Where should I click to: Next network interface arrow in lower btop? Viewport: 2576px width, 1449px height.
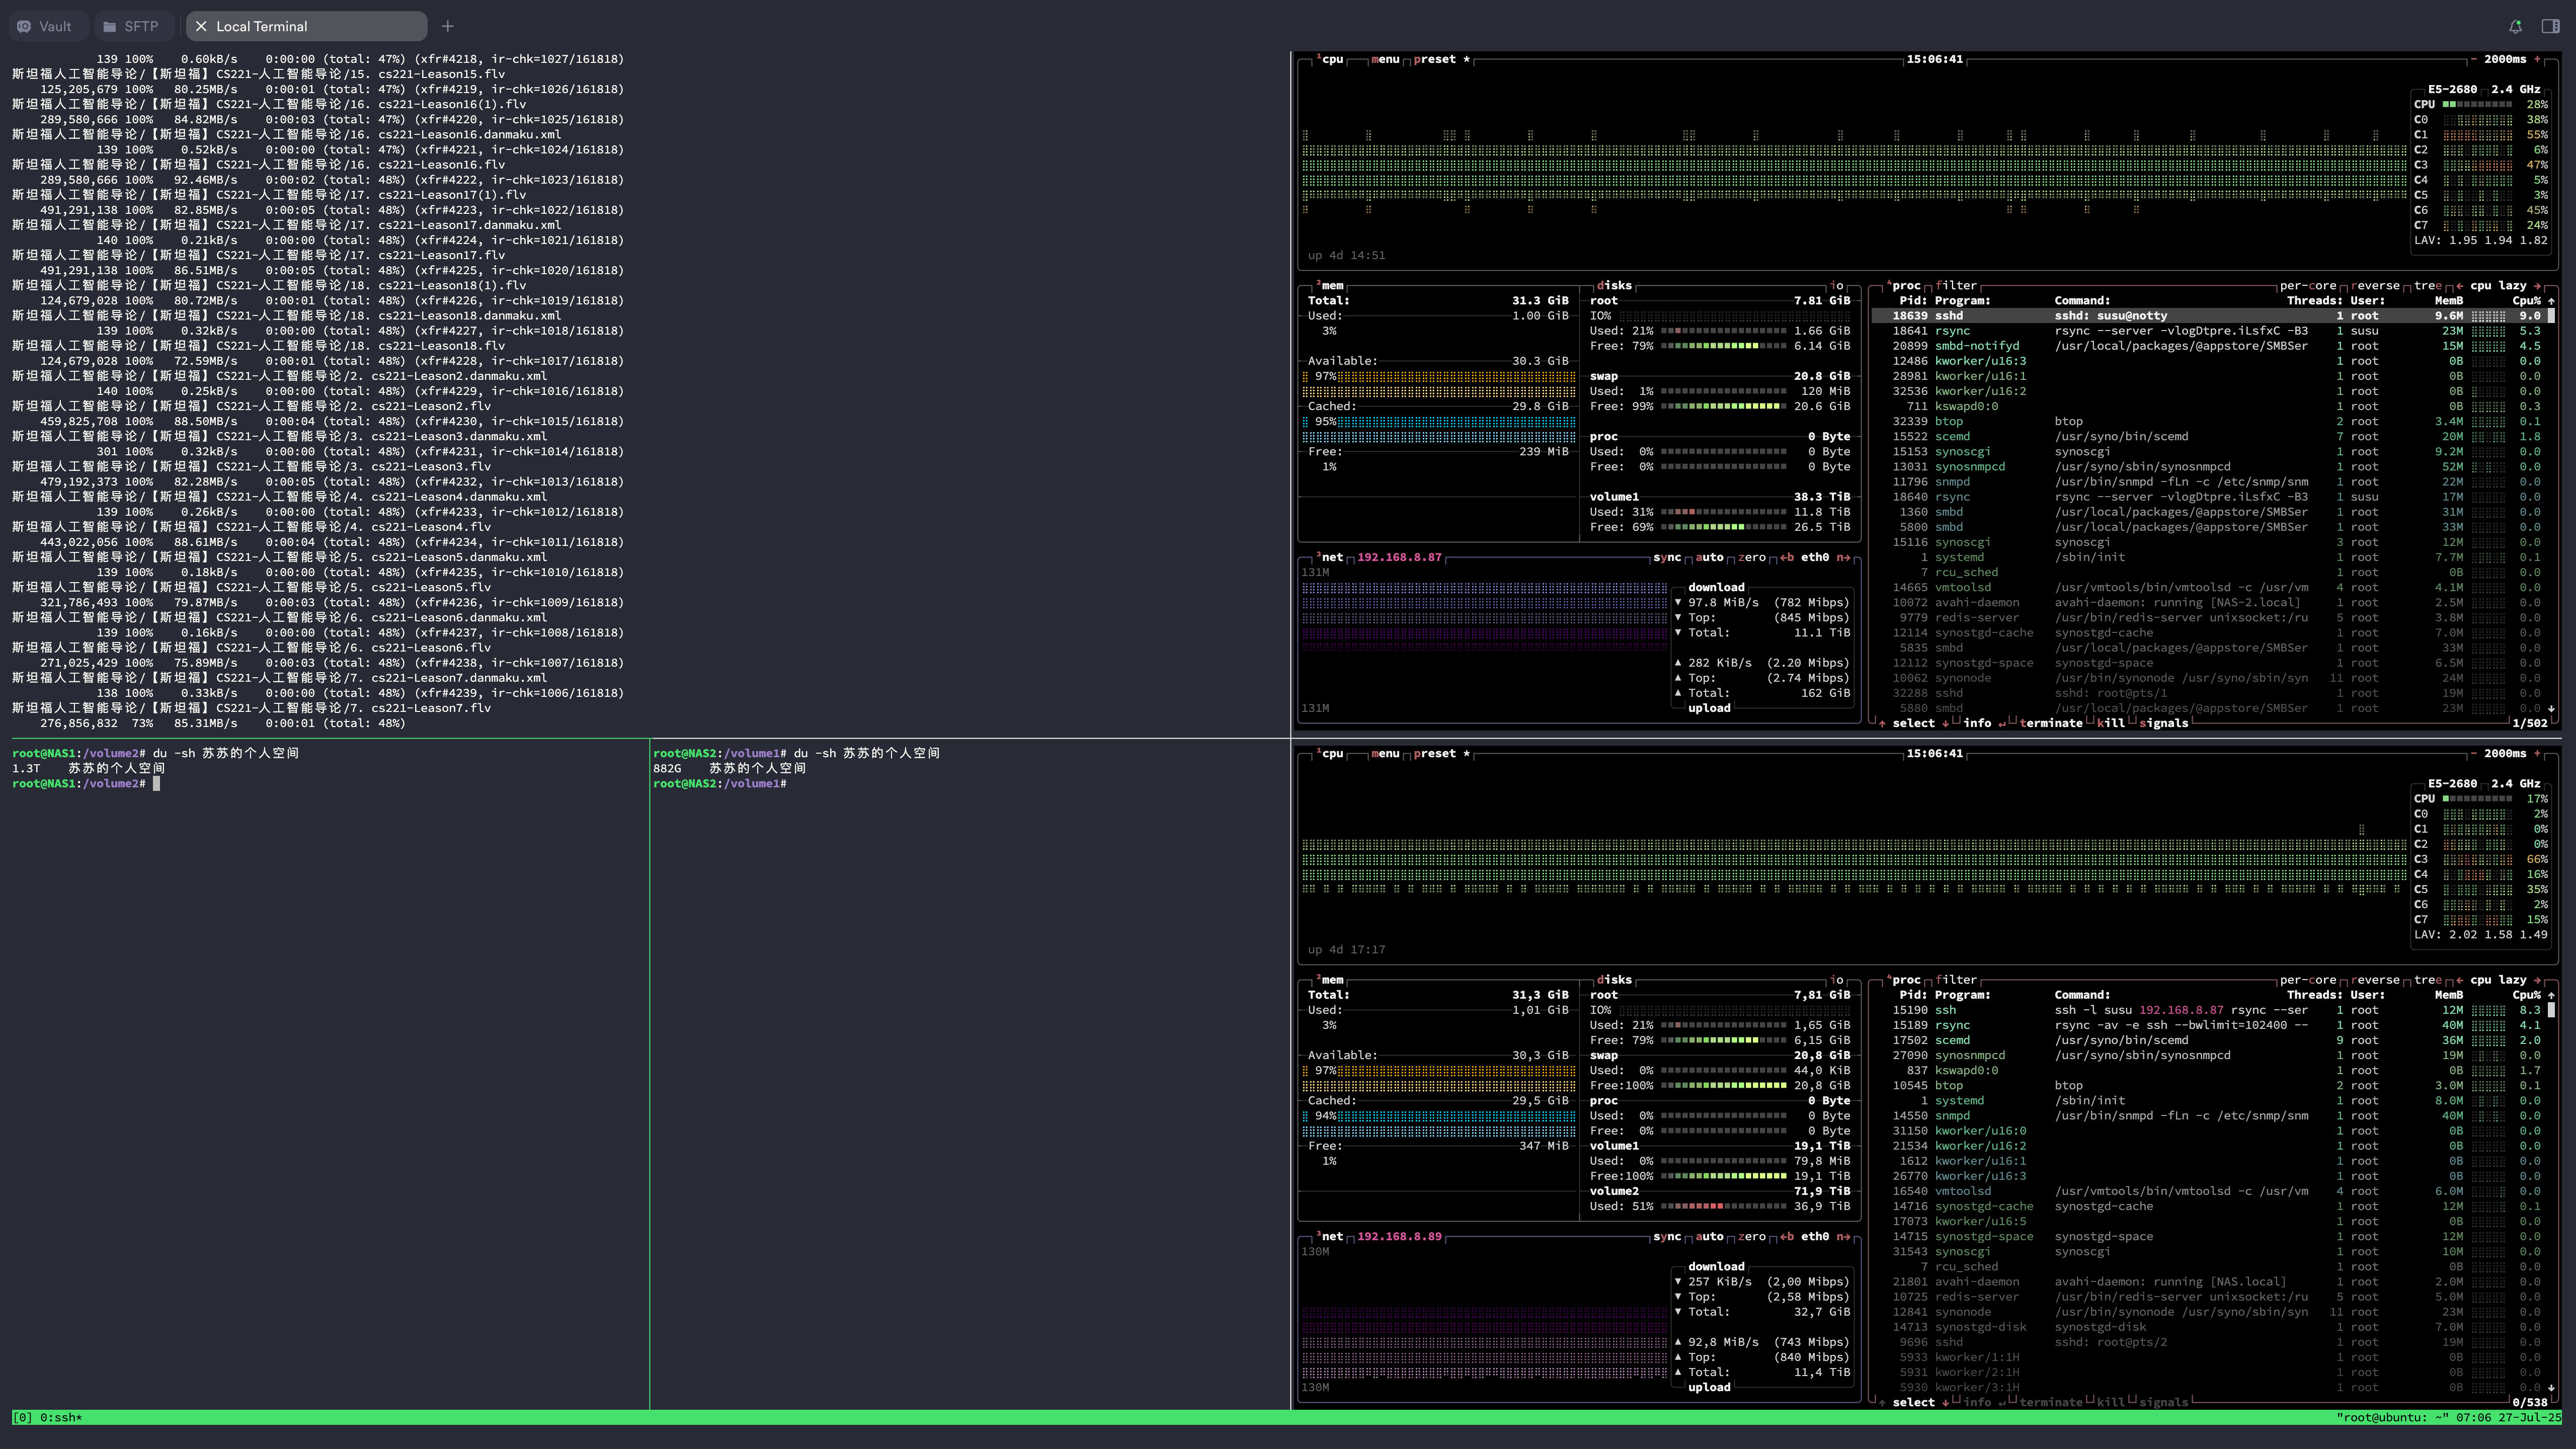click(x=1843, y=1236)
